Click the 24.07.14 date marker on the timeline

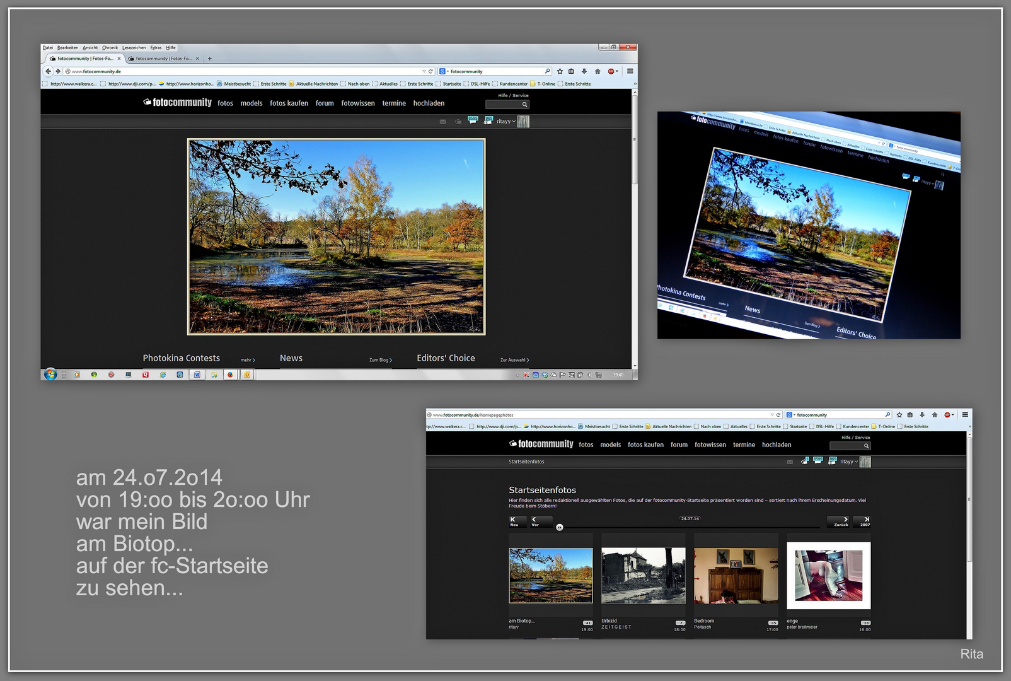pos(690,519)
